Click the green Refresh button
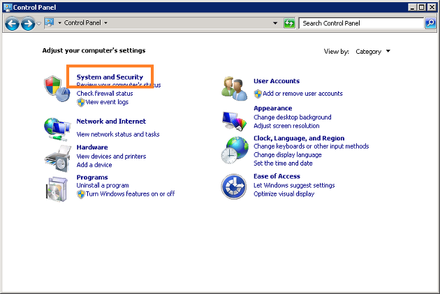 click(x=289, y=23)
